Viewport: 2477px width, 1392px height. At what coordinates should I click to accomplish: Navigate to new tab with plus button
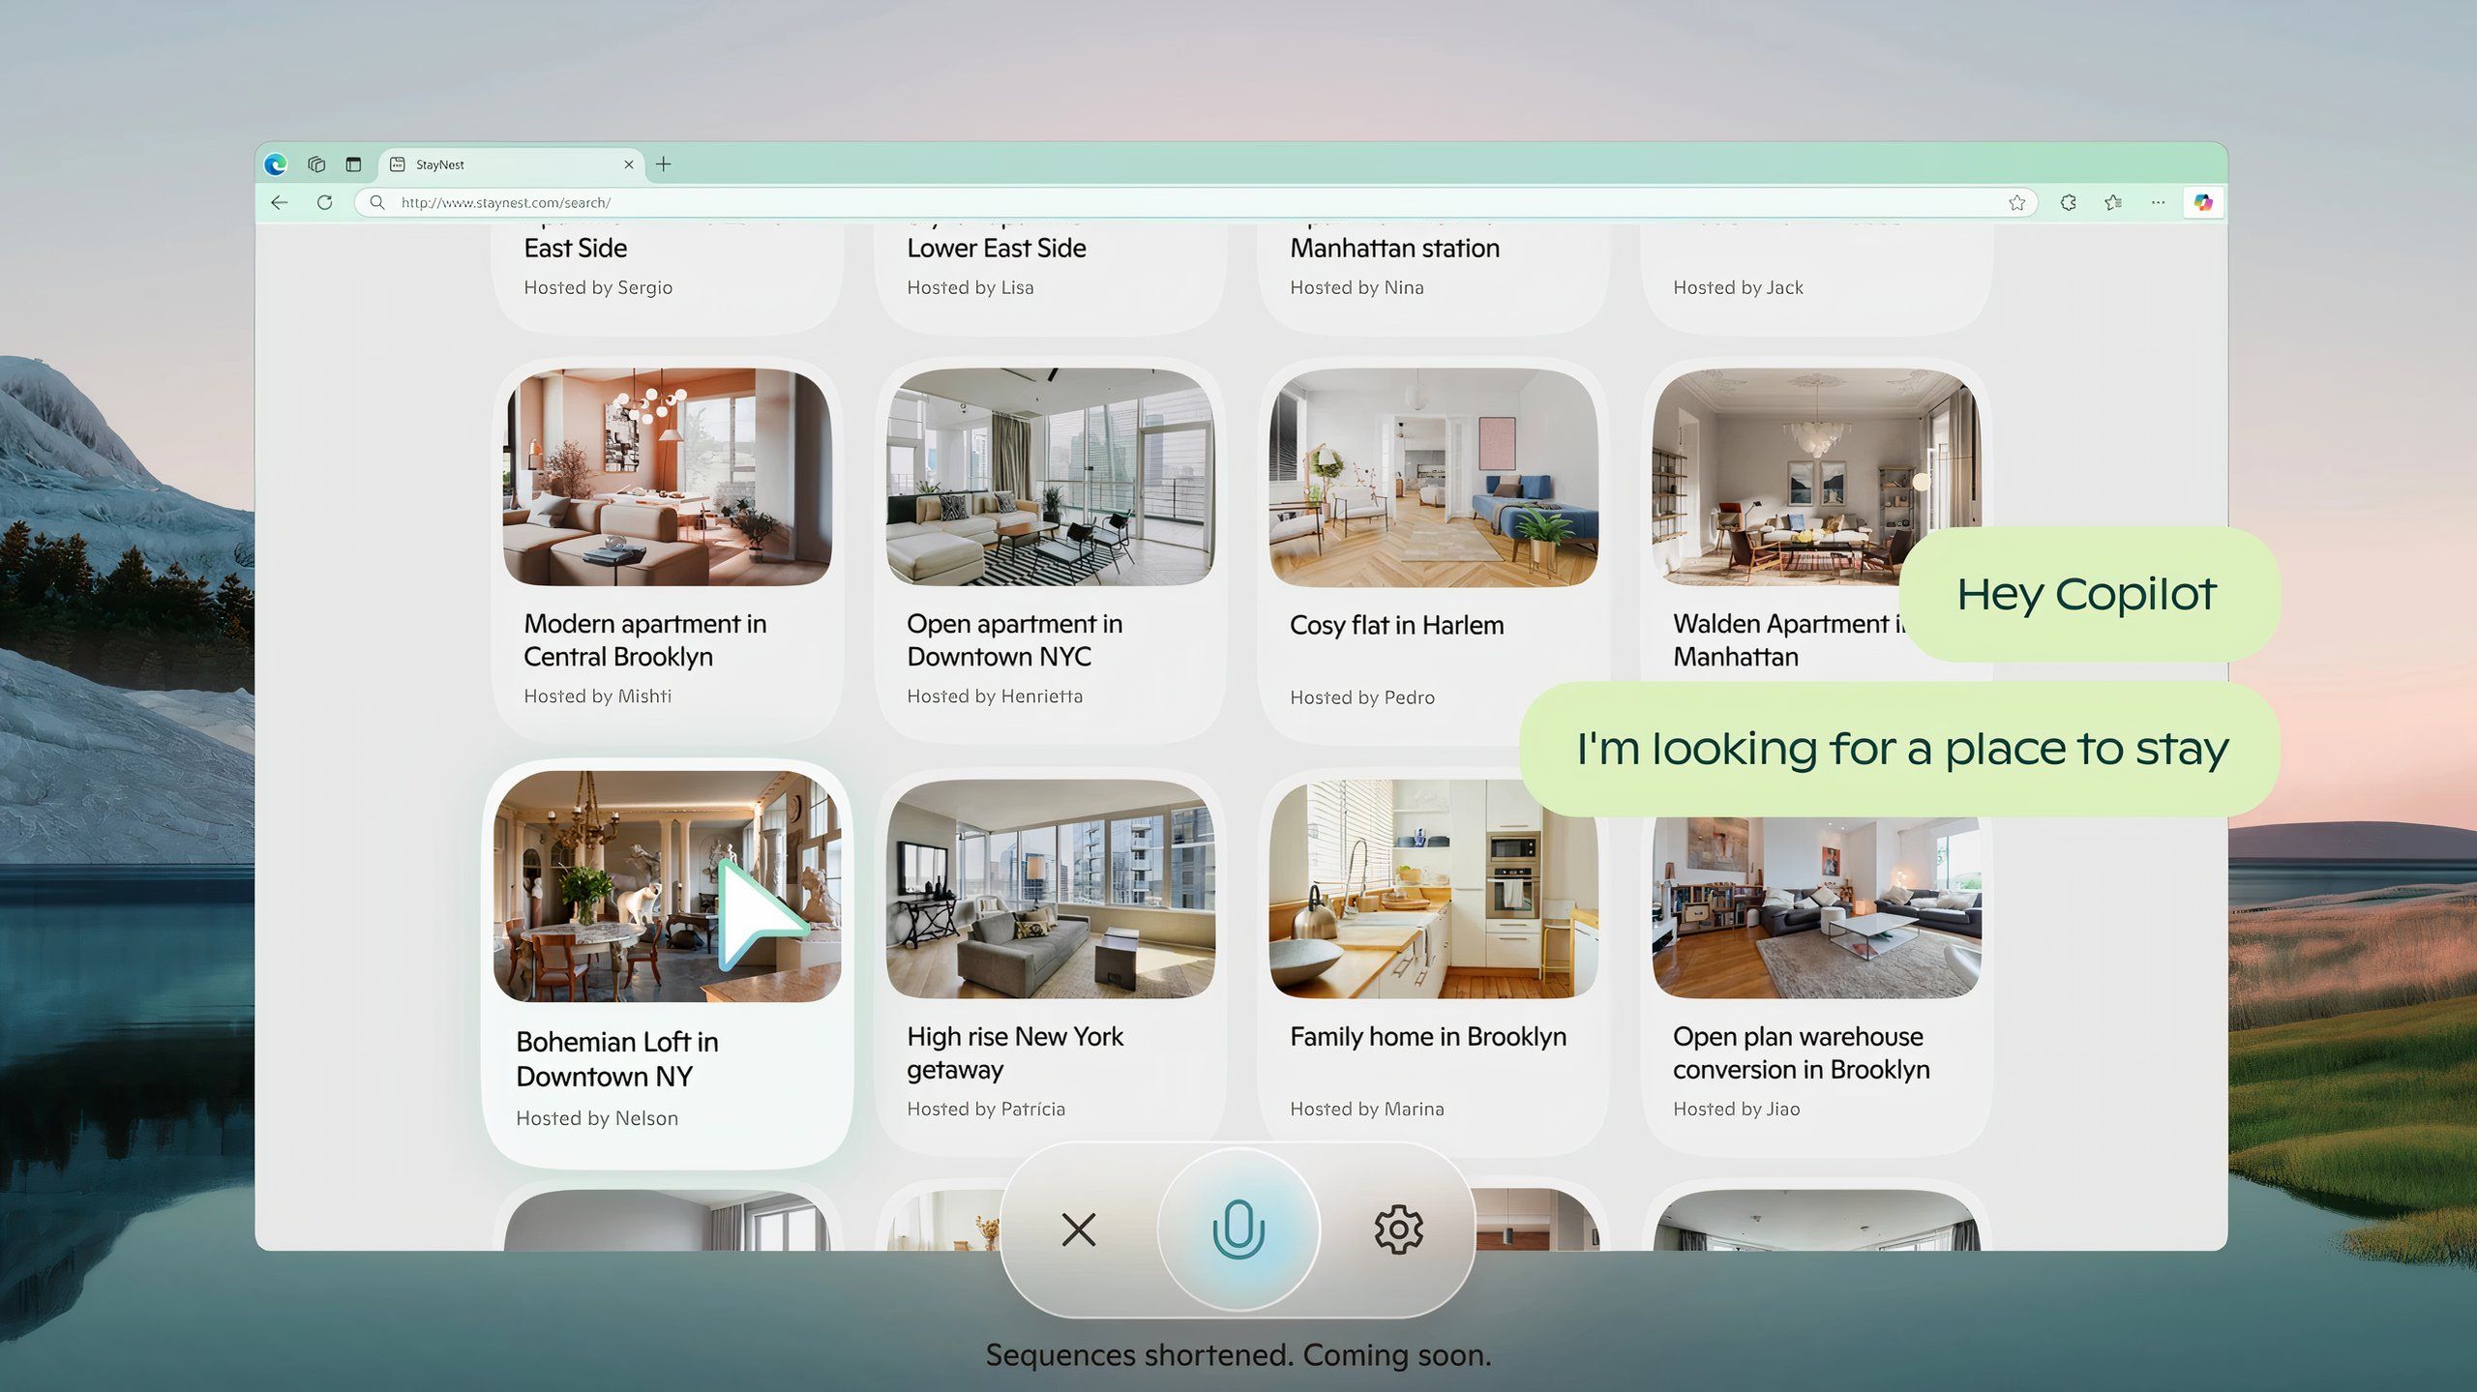click(x=664, y=165)
